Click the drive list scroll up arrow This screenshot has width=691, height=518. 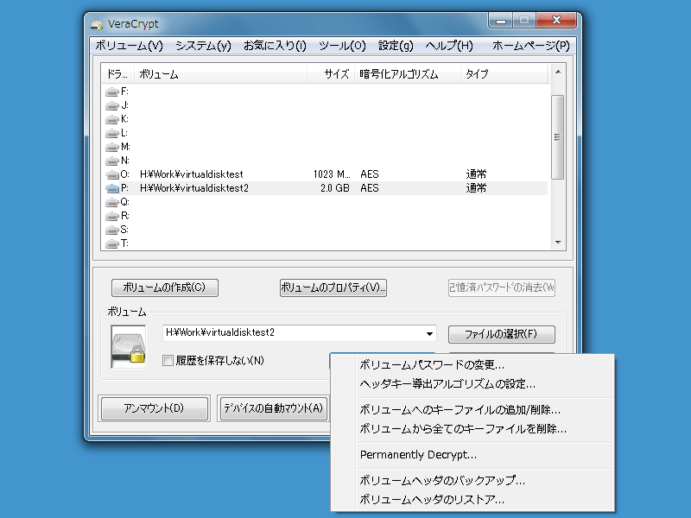tap(558, 72)
